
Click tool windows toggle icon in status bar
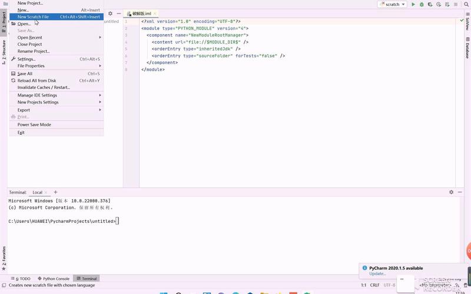[4, 285]
